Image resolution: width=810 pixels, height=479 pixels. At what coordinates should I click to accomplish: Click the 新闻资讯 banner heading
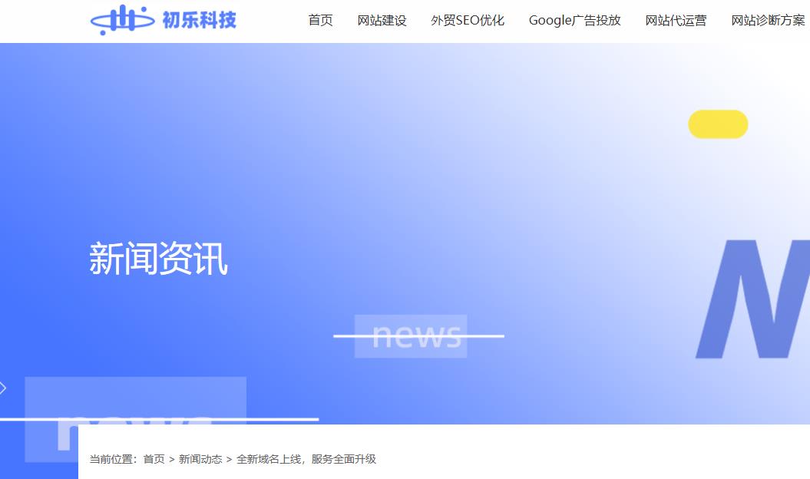point(160,259)
